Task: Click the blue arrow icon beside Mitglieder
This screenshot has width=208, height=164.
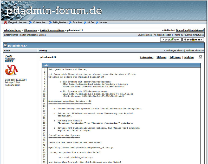Action: pyautogui.click(x=50, y=23)
